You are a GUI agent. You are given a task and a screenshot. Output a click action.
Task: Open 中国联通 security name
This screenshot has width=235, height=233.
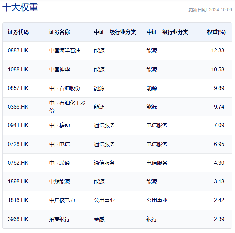point(59,163)
